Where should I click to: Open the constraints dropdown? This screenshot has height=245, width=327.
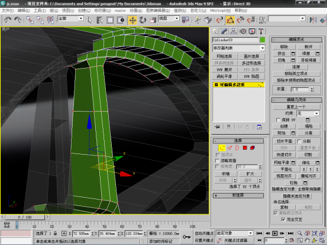pyautogui.click(x=308, y=113)
